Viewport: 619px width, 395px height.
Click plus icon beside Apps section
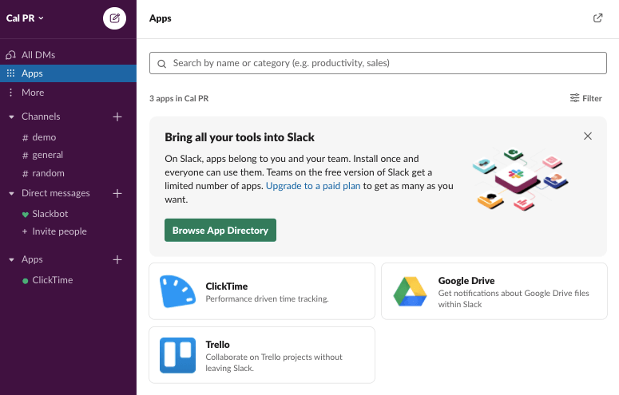pyautogui.click(x=117, y=259)
